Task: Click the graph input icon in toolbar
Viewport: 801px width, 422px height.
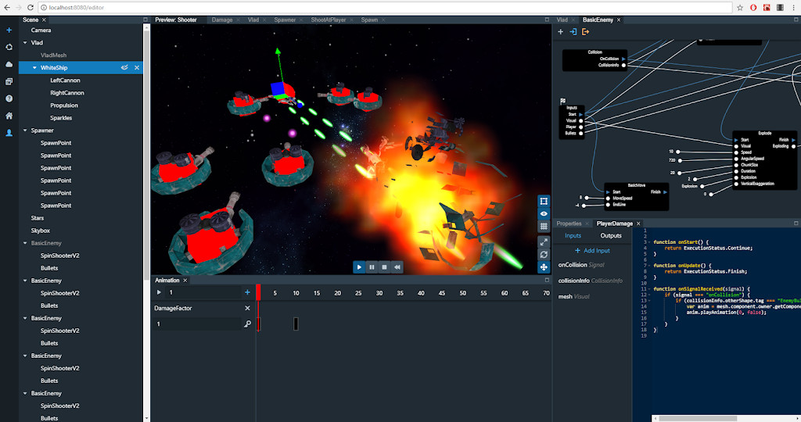Action: pos(573,32)
